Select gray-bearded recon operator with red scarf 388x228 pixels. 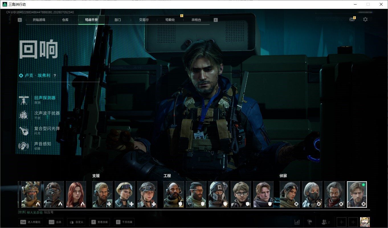(334, 194)
